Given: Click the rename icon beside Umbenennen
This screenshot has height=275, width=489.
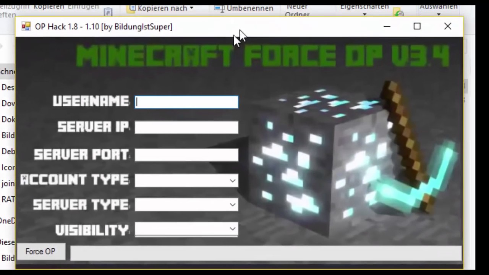Looking at the screenshot, I should pos(219,8).
